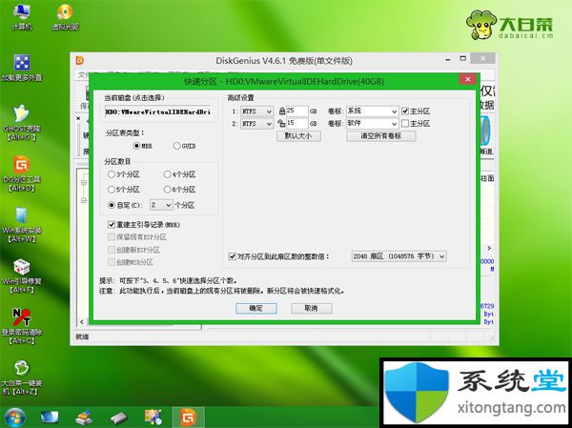572x428 pixels.
Task: Click the right scroll arrow in DiskGenius window
Action: click(489, 248)
